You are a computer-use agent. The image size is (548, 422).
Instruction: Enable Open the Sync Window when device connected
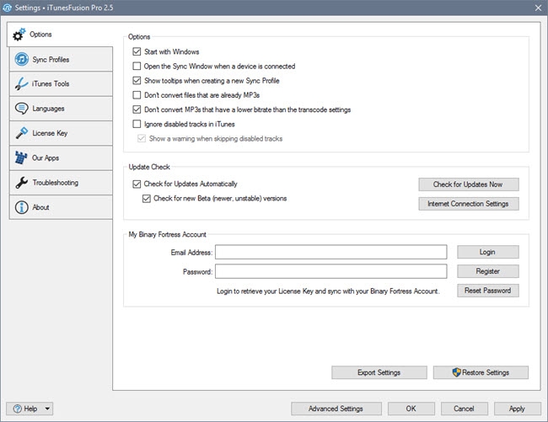(x=137, y=66)
